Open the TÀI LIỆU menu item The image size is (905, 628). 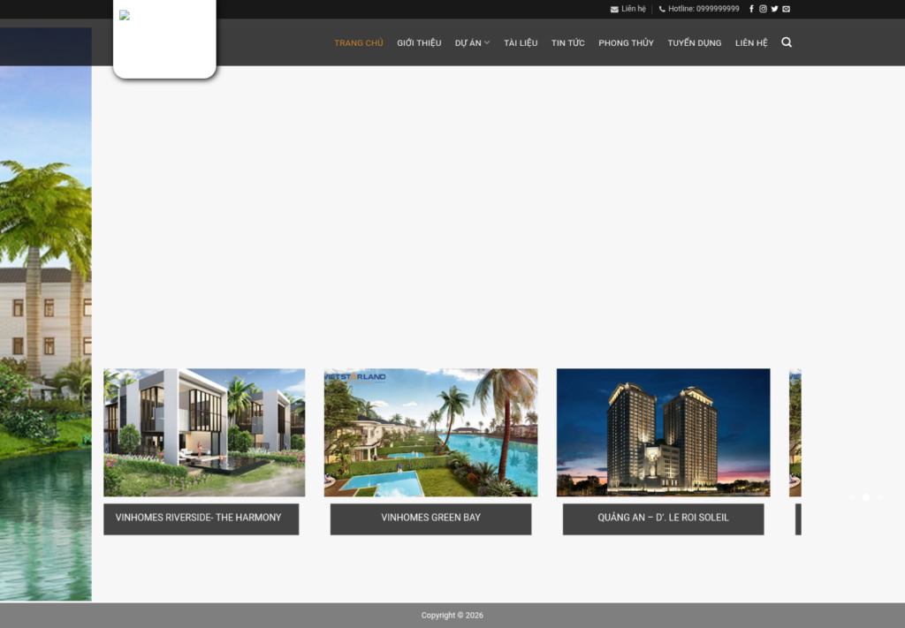521,42
